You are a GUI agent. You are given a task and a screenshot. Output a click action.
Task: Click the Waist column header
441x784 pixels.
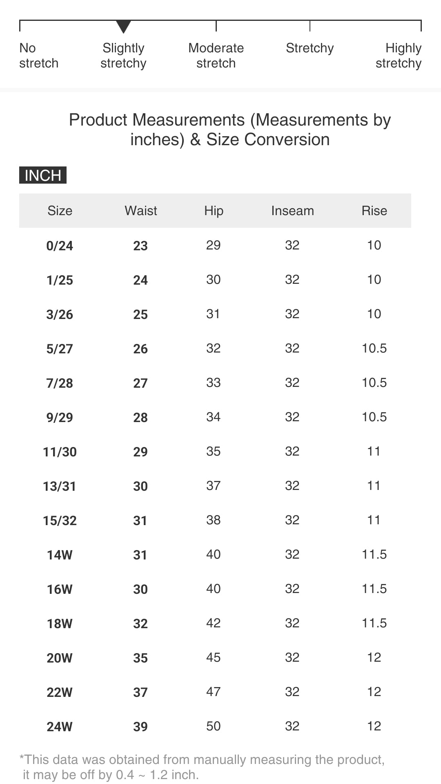140,211
